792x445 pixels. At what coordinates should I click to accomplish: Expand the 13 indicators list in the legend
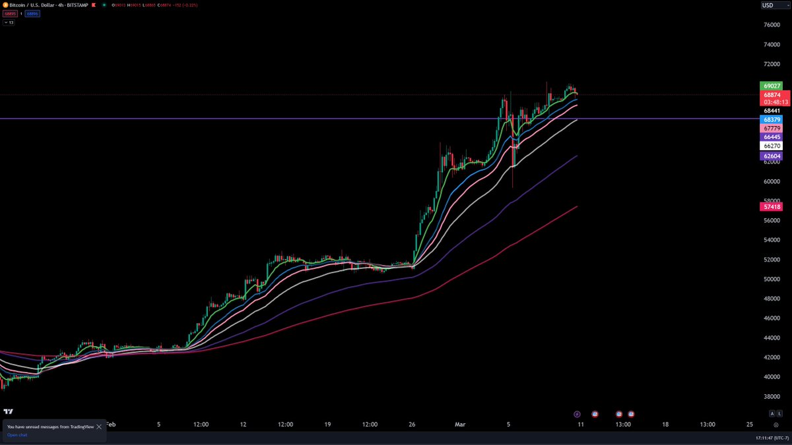pos(9,22)
